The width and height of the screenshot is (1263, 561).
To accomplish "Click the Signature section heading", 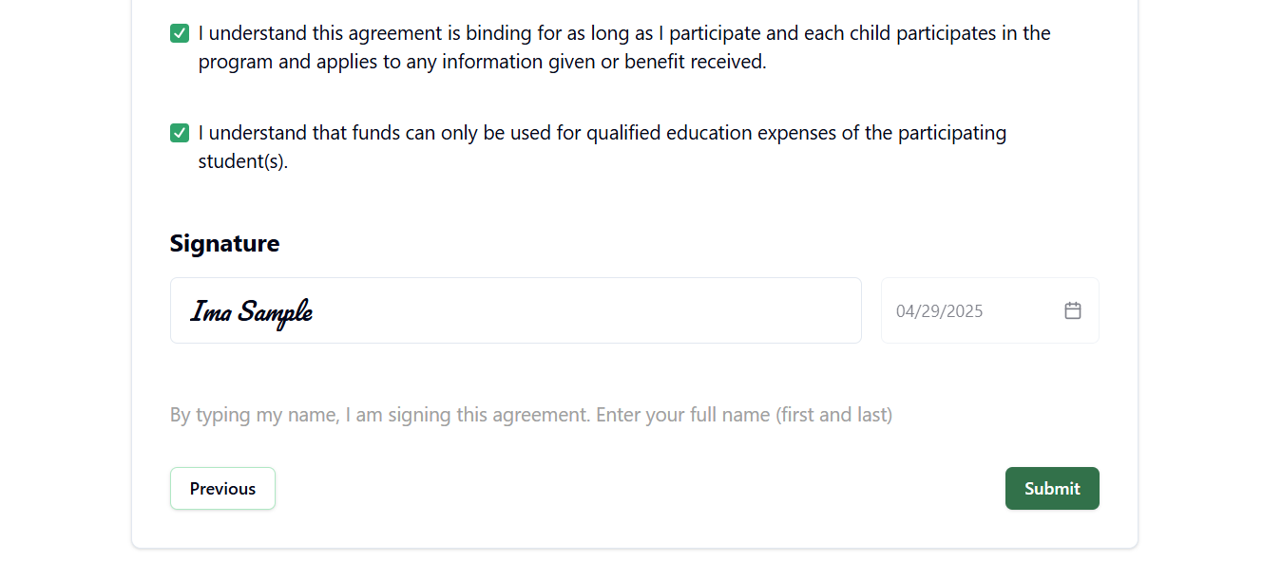I will pos(224,243).
